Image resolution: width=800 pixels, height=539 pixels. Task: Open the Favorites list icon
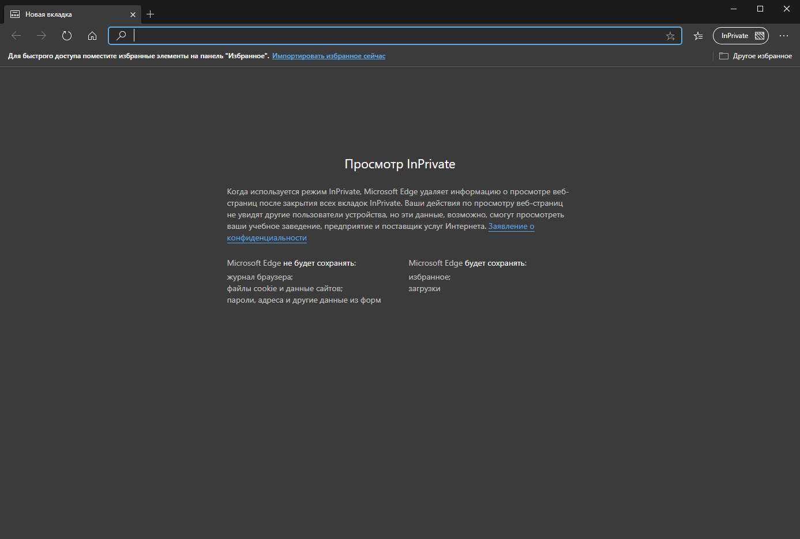click(x=698, y=36)
